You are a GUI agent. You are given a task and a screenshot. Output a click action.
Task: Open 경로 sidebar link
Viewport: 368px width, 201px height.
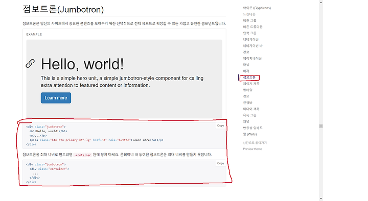pyautogui.click(x=246, y=52)
